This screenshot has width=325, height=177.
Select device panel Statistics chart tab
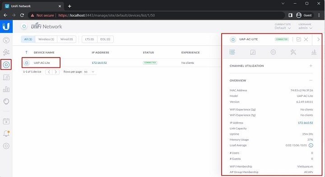coord(314,52)
